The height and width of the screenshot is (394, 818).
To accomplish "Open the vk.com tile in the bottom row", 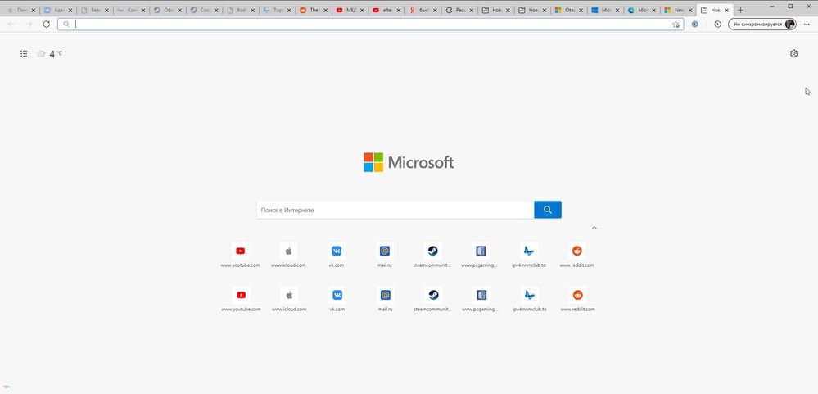I will tap(337, 299).
